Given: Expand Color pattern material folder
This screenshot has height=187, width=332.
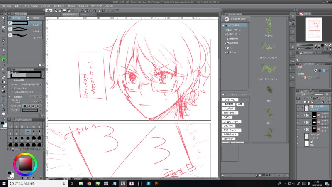Looking at the screenshot, I should 225,30.
